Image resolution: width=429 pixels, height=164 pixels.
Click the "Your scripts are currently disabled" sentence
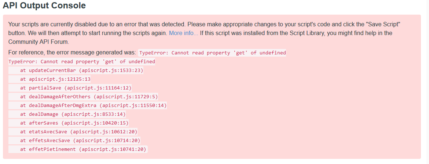click(97, 24)
